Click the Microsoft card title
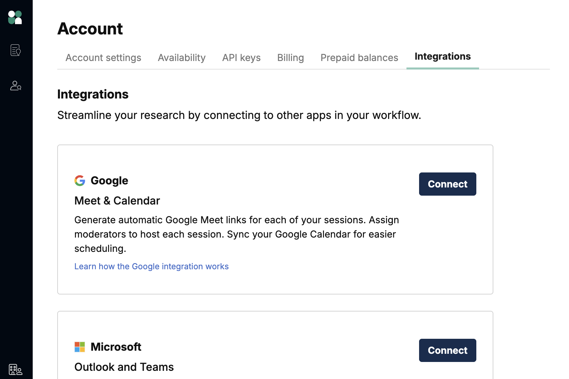This screenshot has height=379, width=569. [x=116, y=347]
